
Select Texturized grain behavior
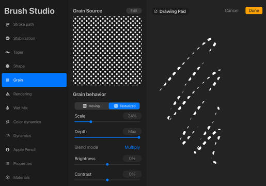coord(124,106)
